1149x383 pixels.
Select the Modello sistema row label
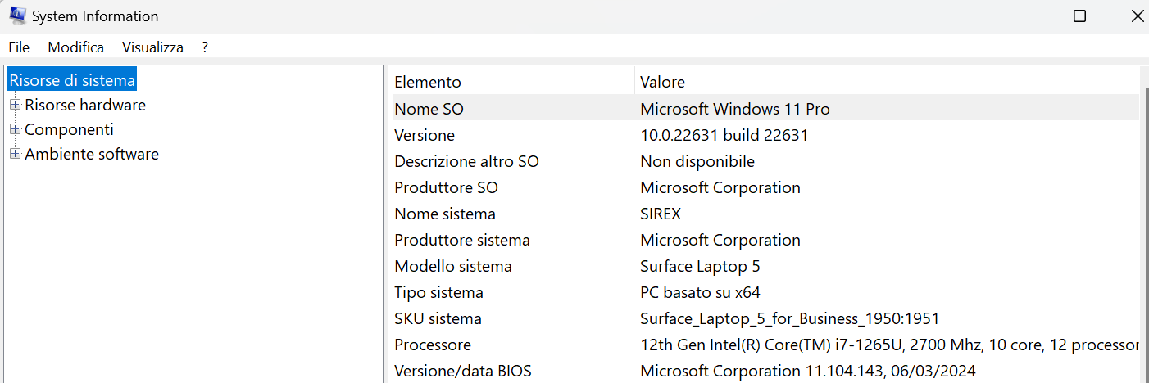click(x=453, y=266)
